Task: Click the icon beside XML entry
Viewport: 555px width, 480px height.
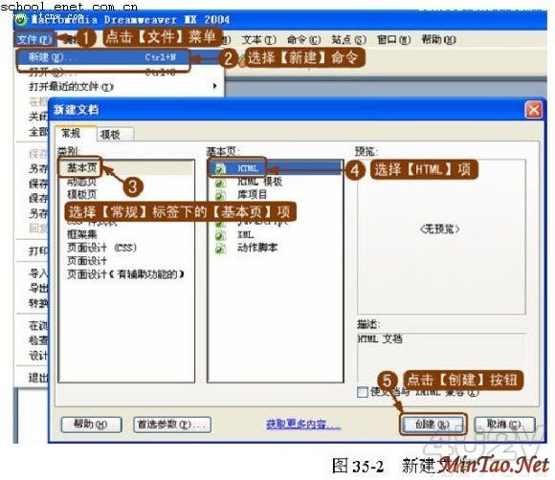Action: [x=220, y=235]
